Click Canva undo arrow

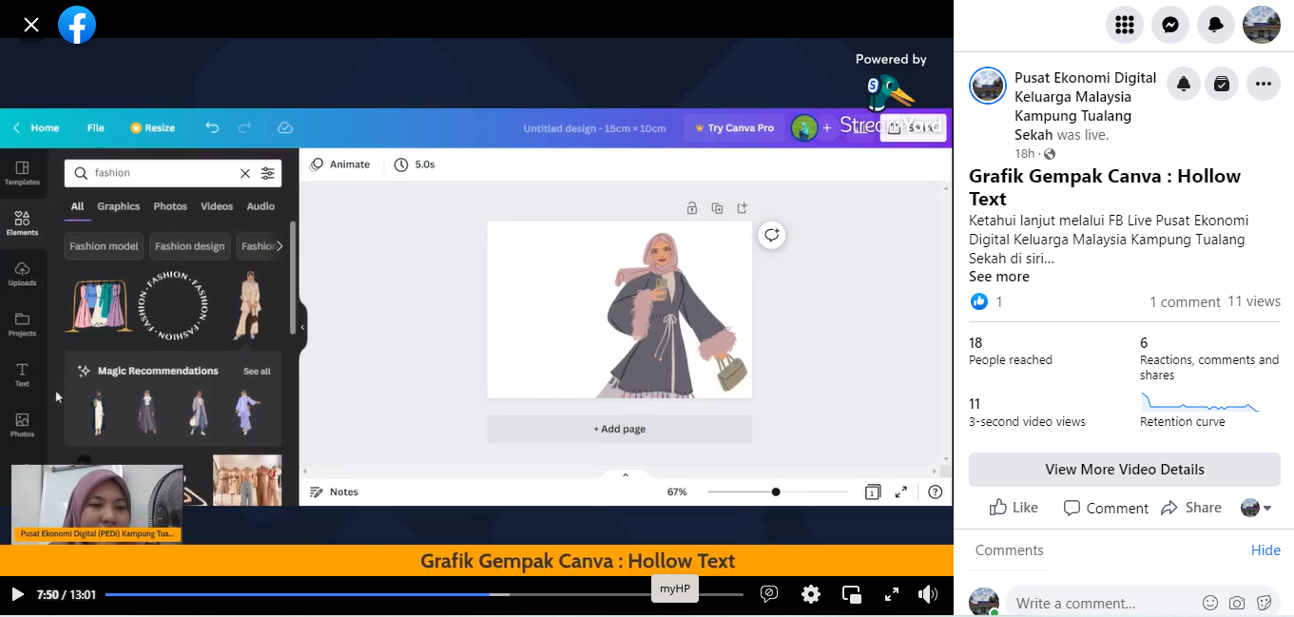[212, 127]
